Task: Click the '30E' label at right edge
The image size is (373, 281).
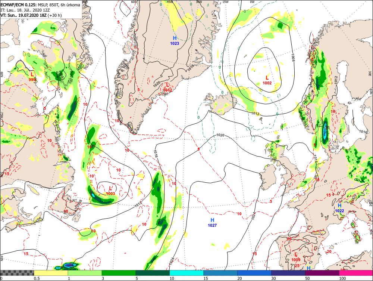Action: click(x=371, y=73)
